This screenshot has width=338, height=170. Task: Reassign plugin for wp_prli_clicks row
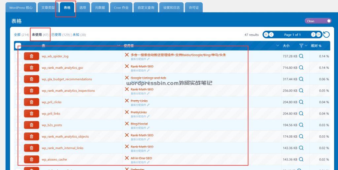click(140, 105)
